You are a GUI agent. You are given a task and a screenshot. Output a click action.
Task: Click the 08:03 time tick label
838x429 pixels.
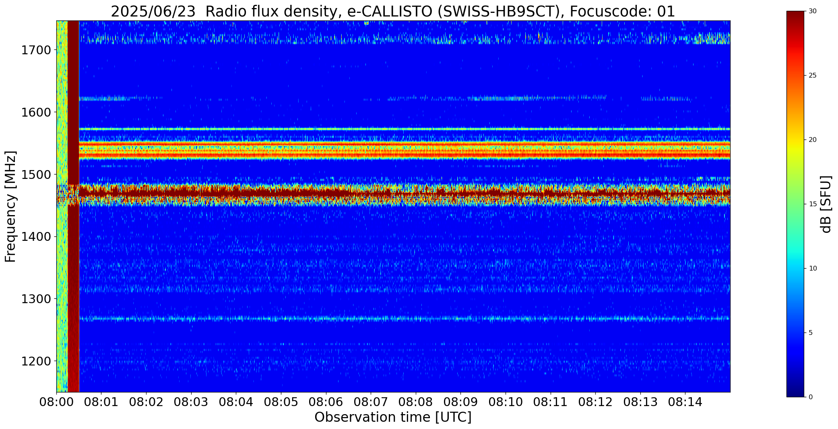point(191,402)
